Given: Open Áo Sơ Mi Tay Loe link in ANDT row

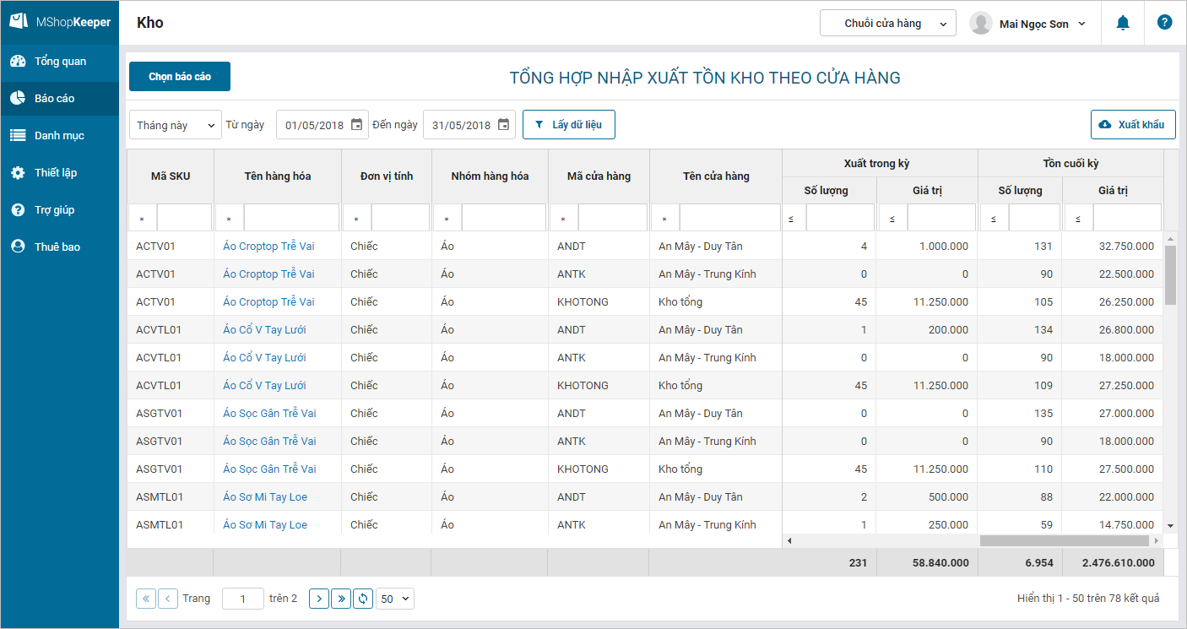Looking at the screenshot, I should click(x=265, y=497).
